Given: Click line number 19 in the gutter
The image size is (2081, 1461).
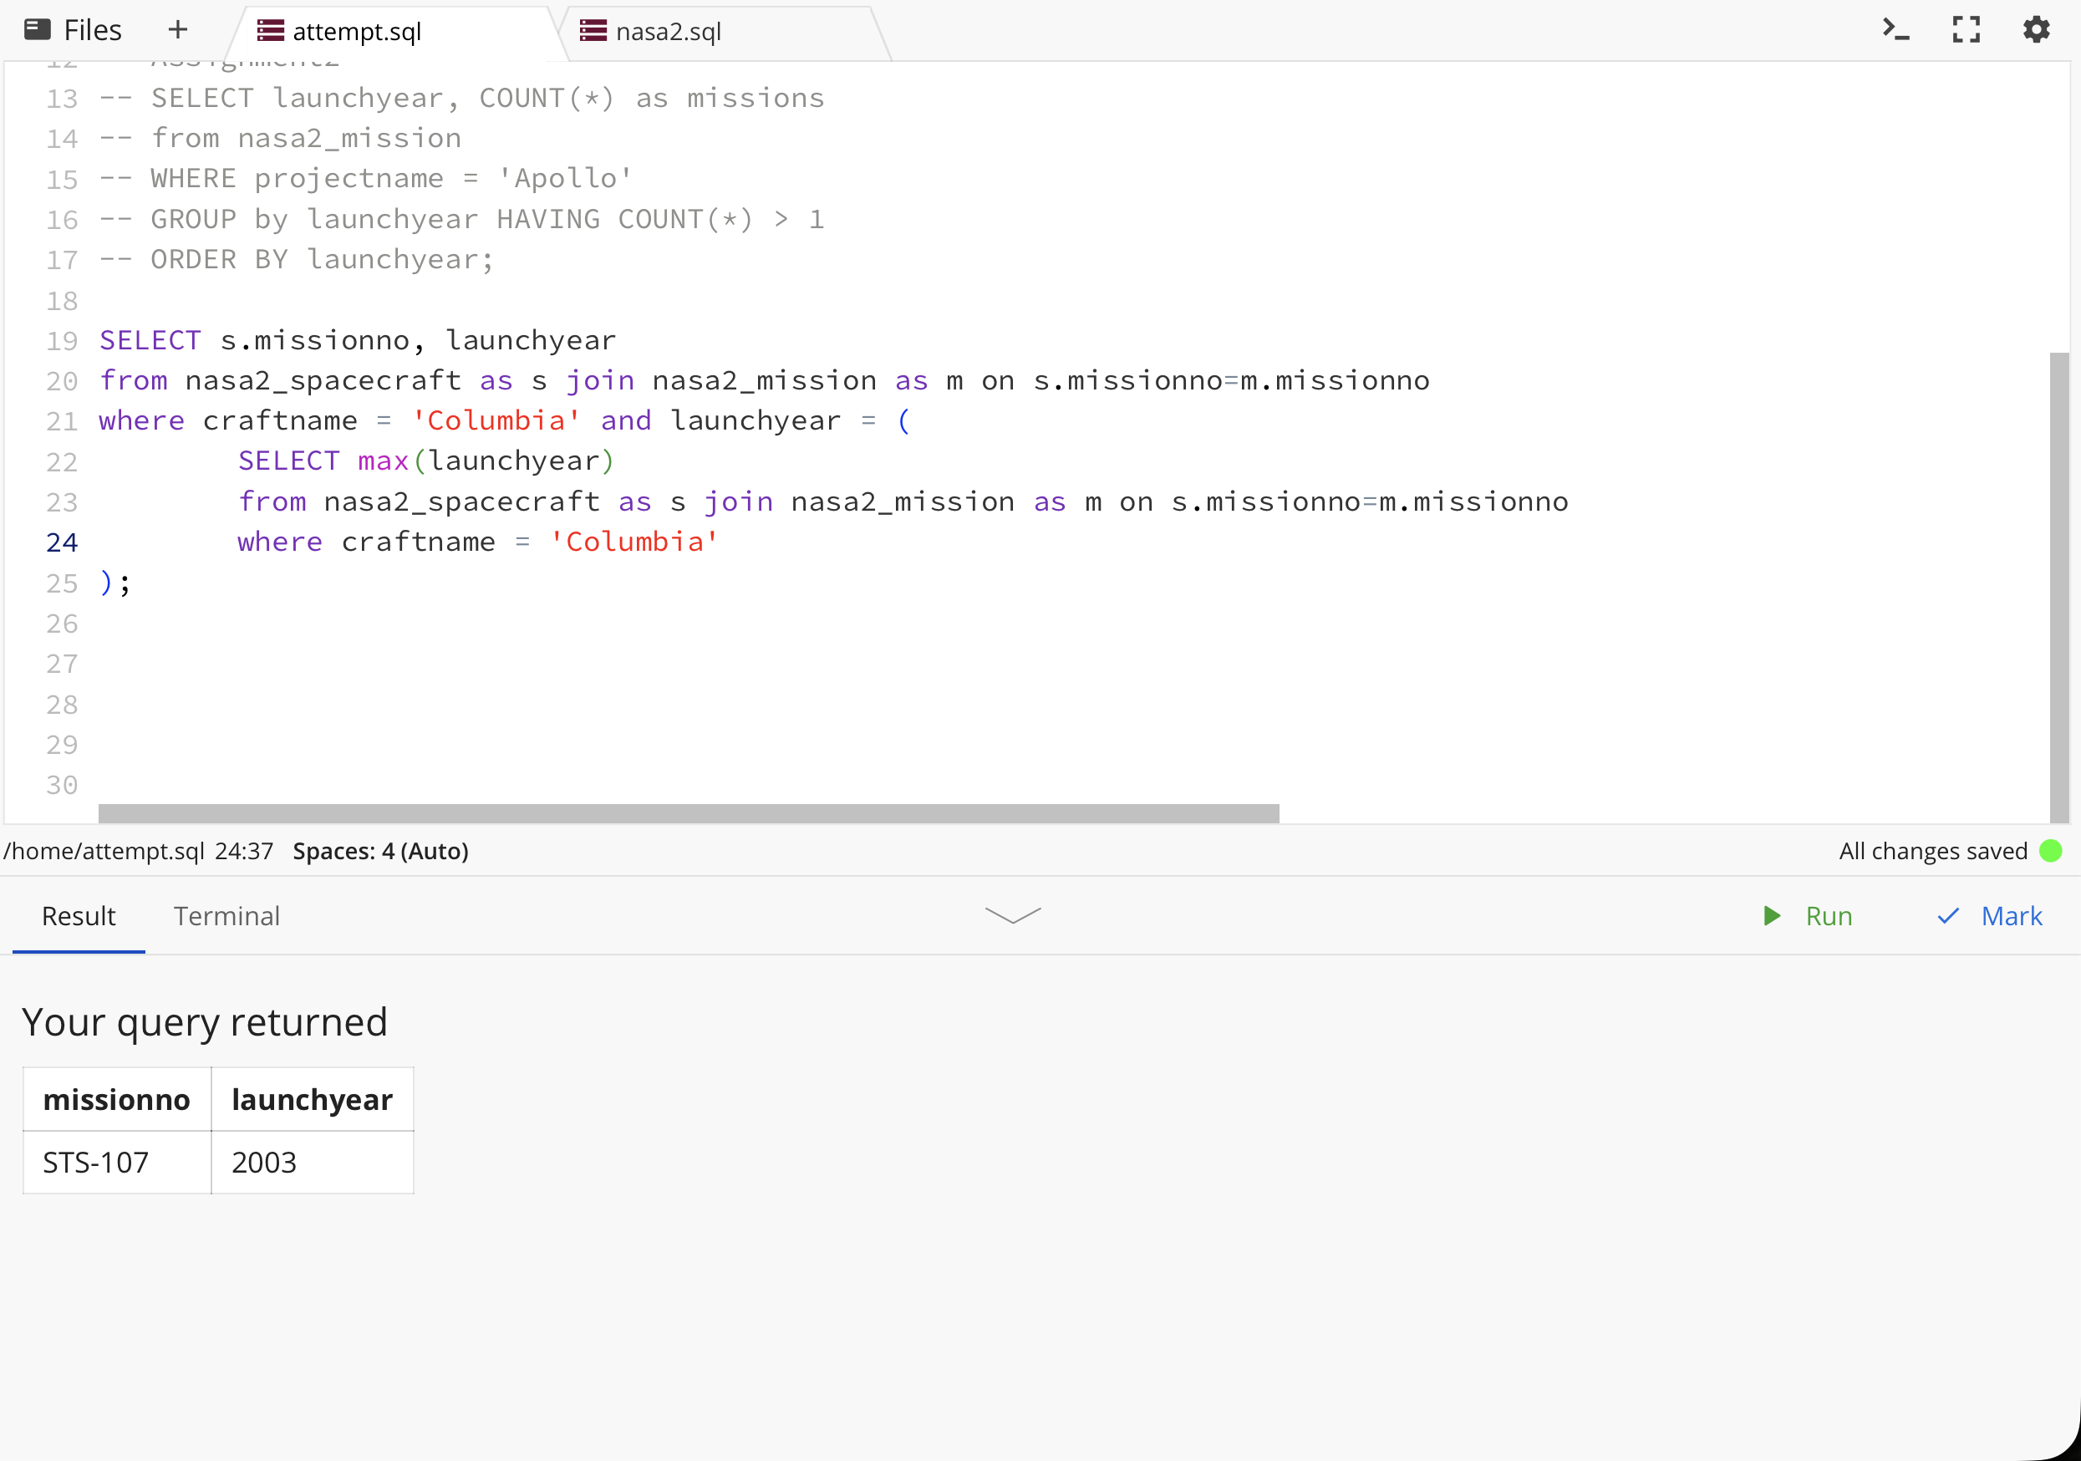Looking at the screenshot, I should pos(62,341).
